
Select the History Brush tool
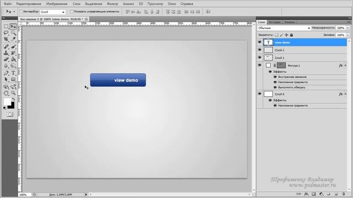point(13,53)
